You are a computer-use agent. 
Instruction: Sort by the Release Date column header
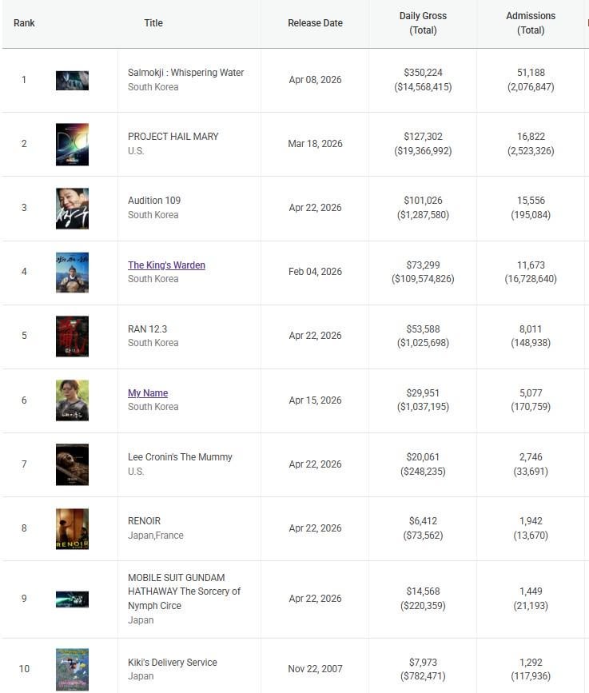coord(315,23)
